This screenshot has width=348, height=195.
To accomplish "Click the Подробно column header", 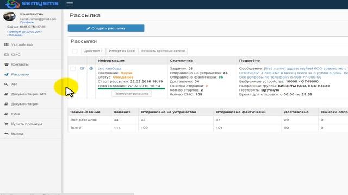I will coord(250,61).
